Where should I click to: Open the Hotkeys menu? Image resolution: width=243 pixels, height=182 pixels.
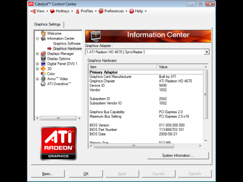click(62, 11)
